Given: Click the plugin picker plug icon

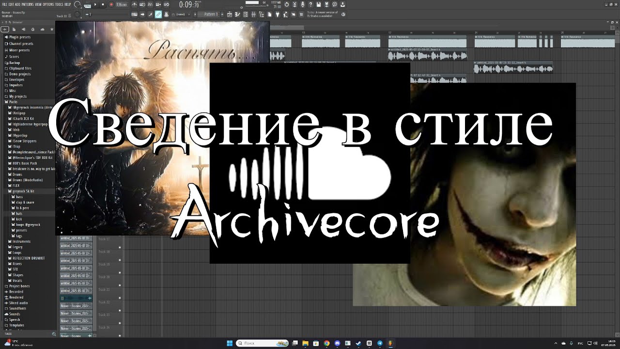Looking at the screenshot, I should [277, 14].
